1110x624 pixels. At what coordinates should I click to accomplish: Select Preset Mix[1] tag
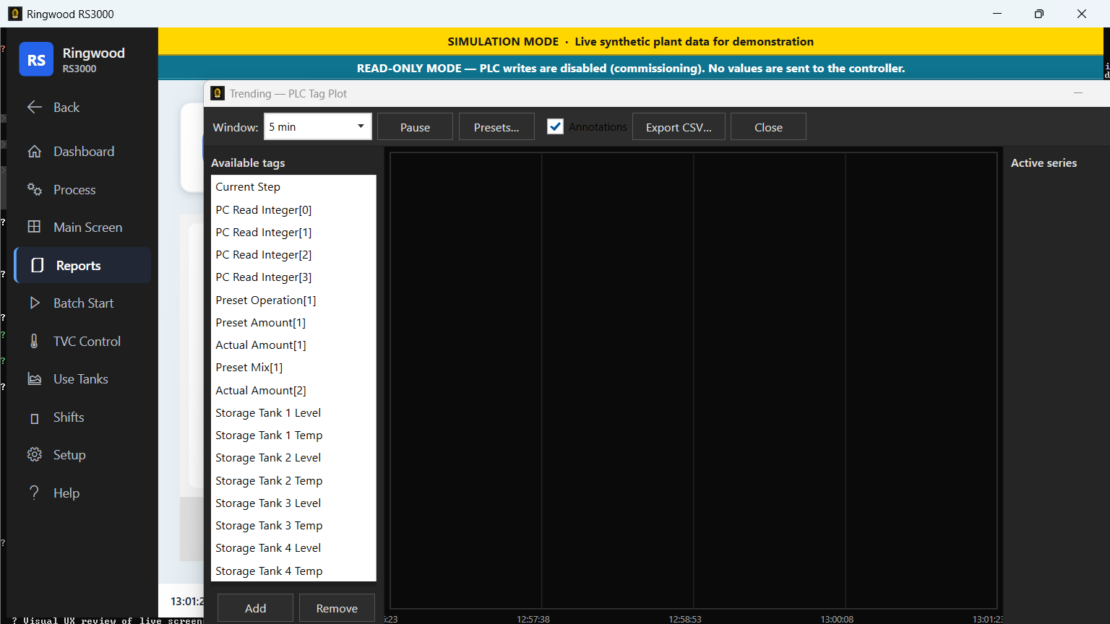293,368
